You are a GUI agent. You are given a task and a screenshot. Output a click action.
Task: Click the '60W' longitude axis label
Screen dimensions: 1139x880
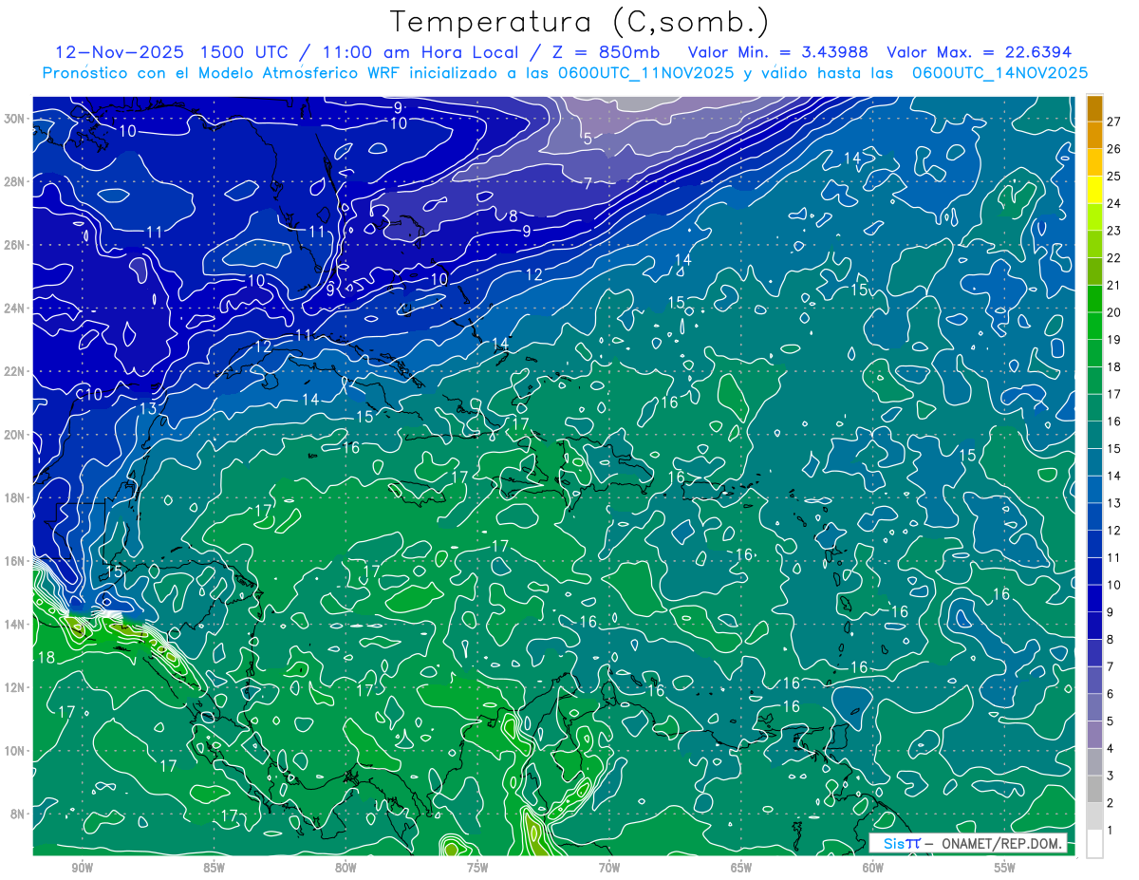(872, 868)
